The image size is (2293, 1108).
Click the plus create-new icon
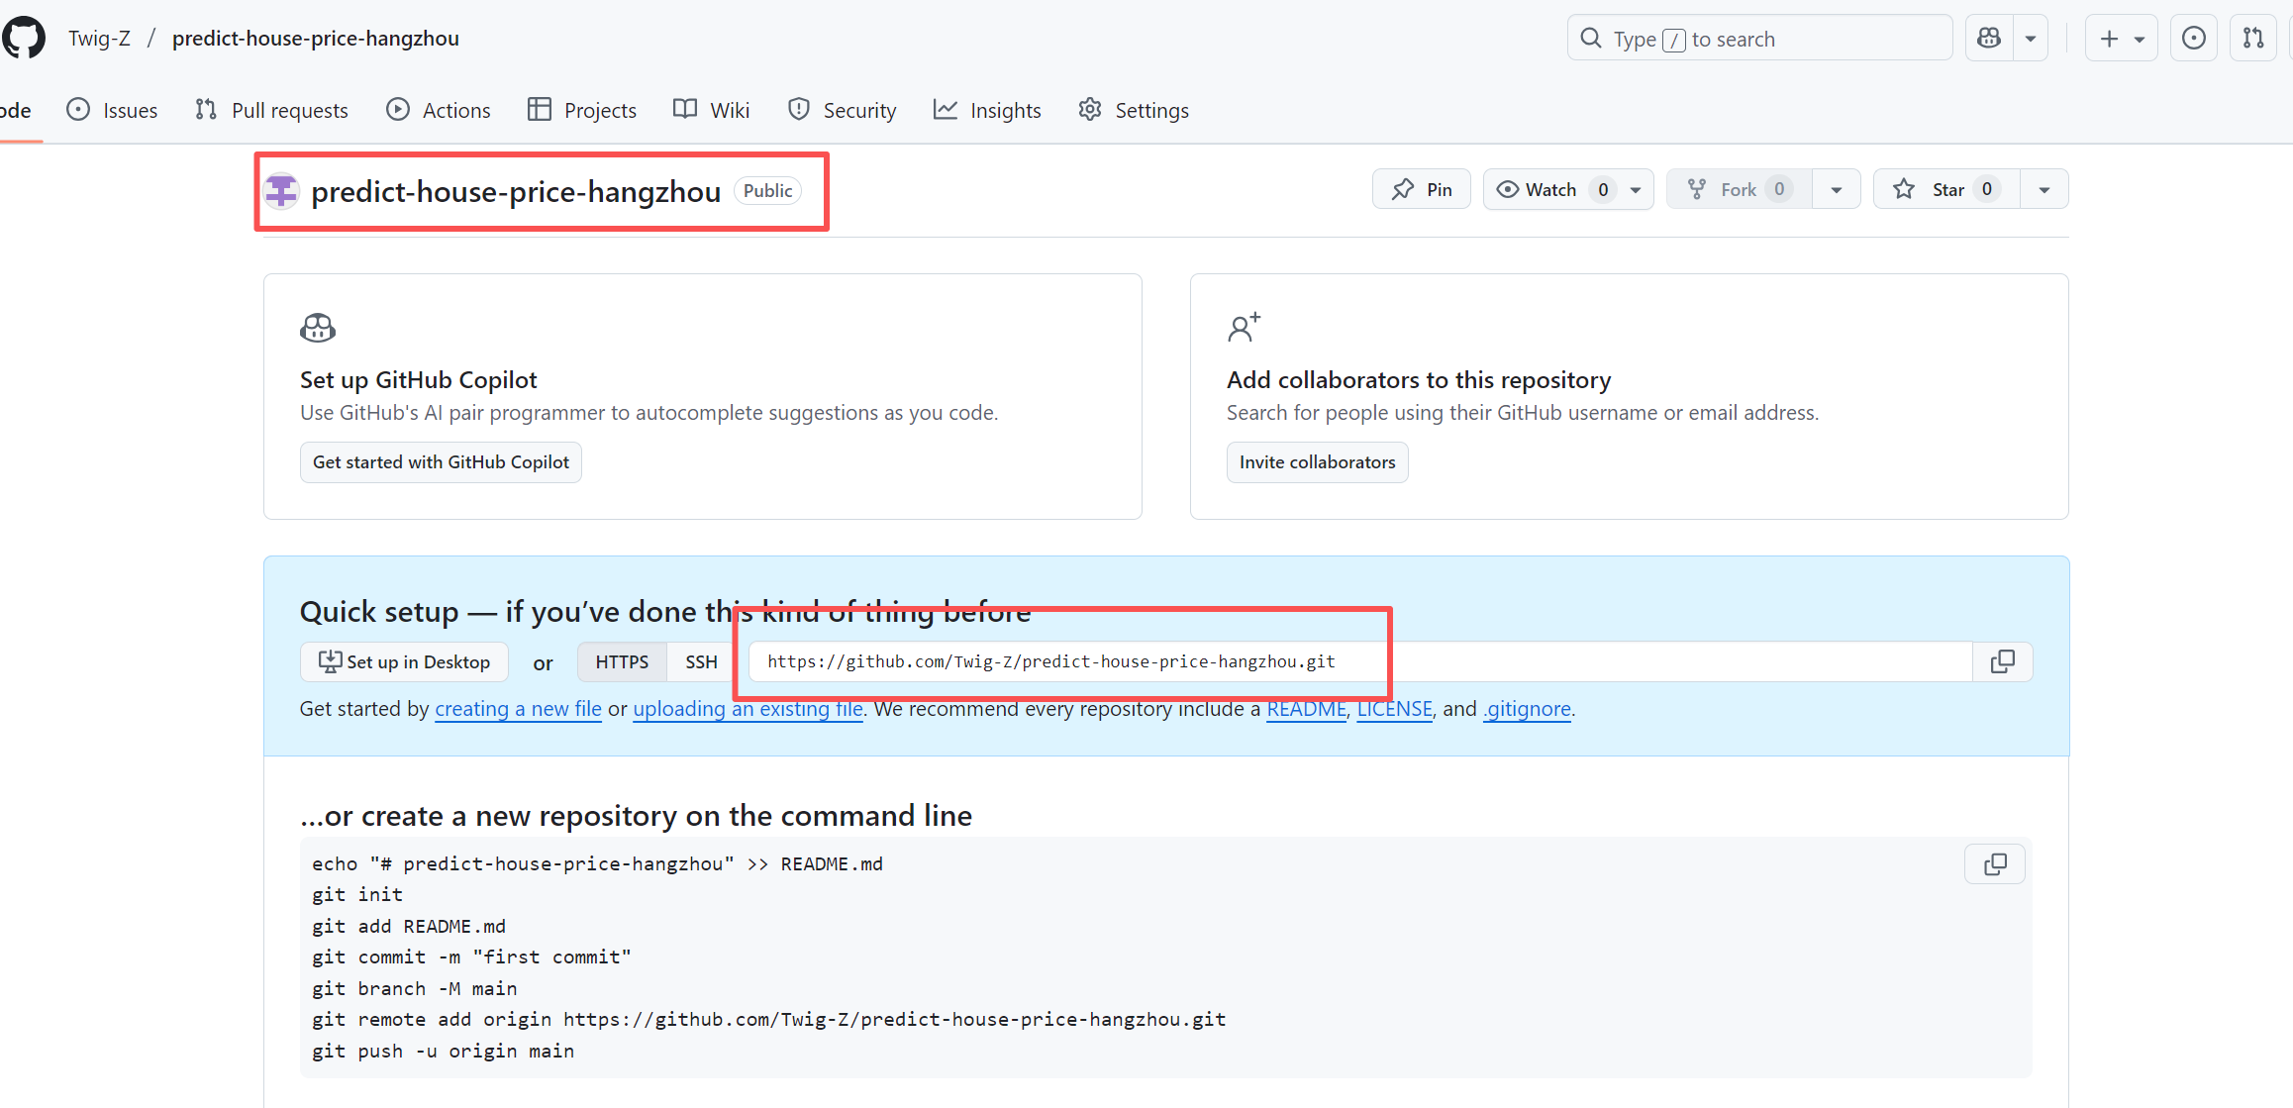pyautogui.click(x=2109, y=39)
